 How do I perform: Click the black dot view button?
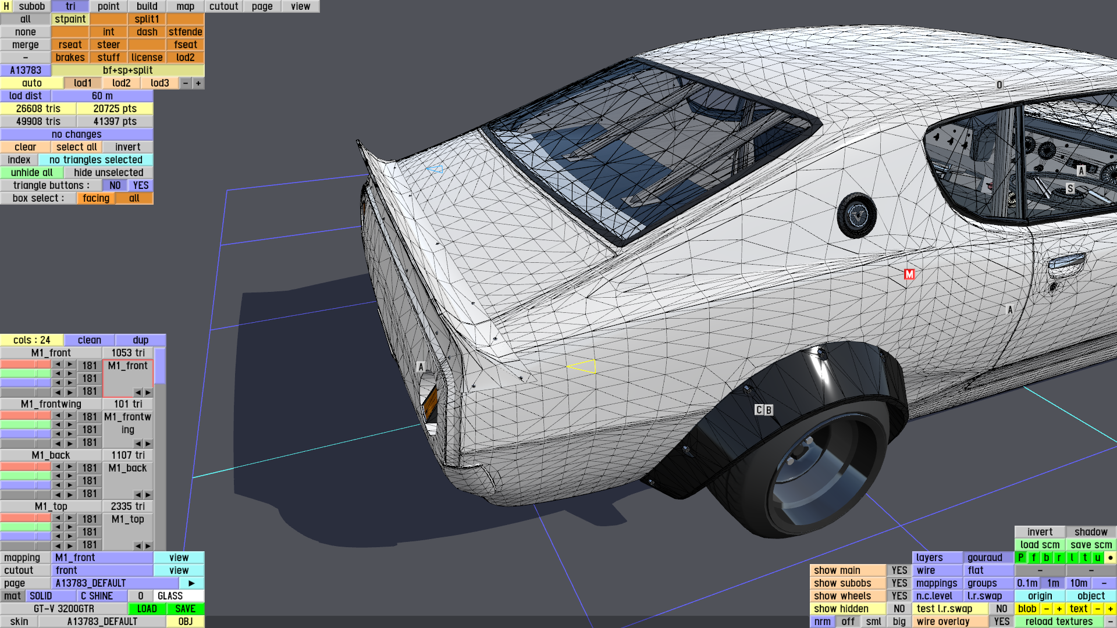[1110, 558]
